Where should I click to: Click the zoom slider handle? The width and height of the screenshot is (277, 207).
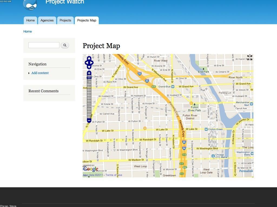click(x=89, y=78)
